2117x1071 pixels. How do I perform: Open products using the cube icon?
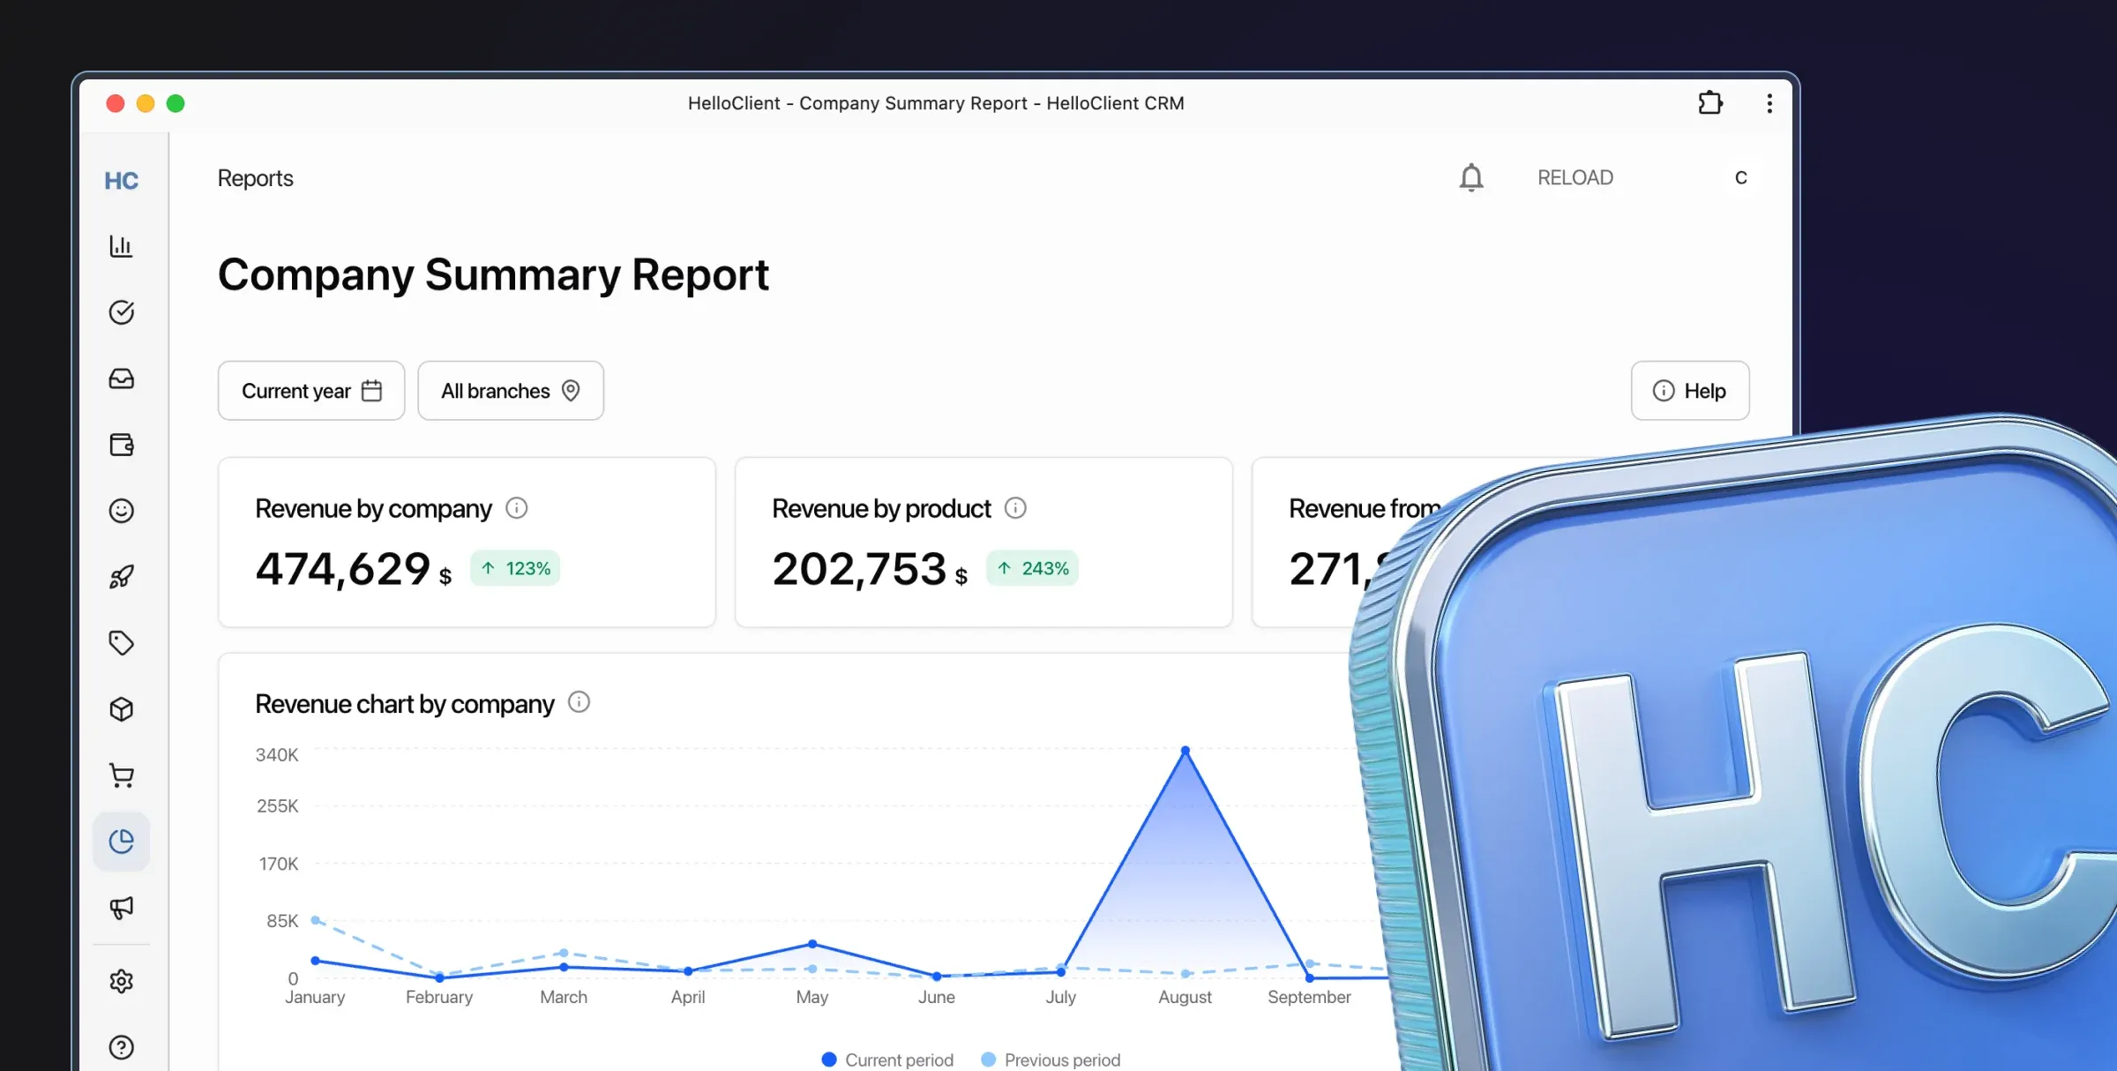pyautogui.click(x=122, y=708)
